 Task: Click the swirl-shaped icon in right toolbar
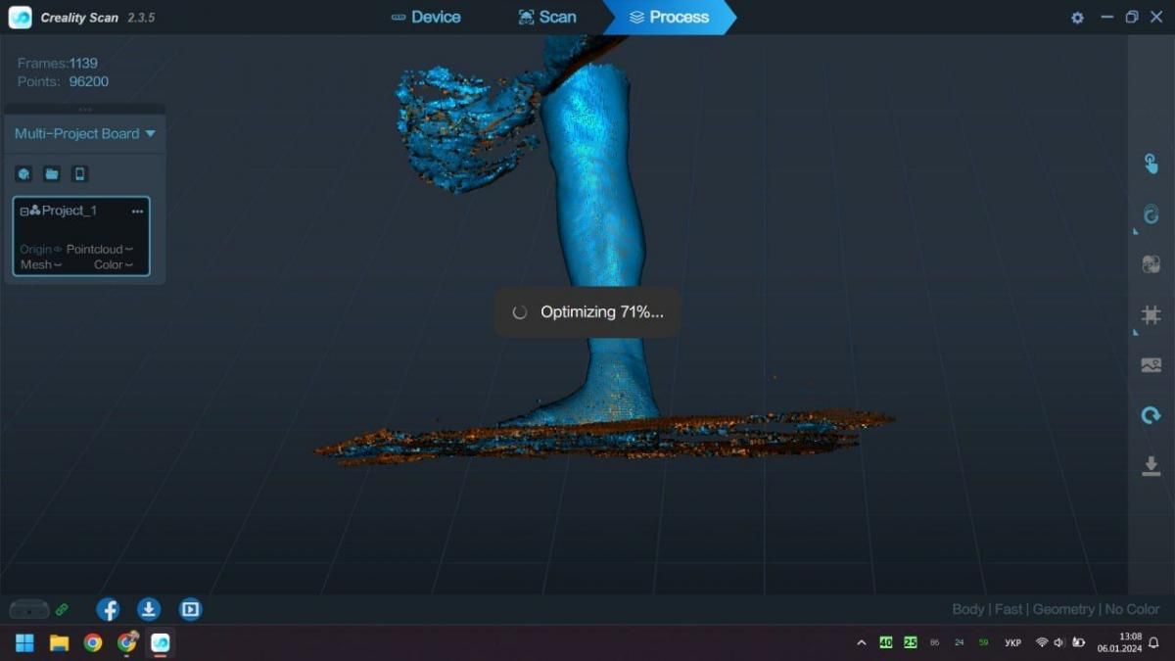click(1151, 214)
